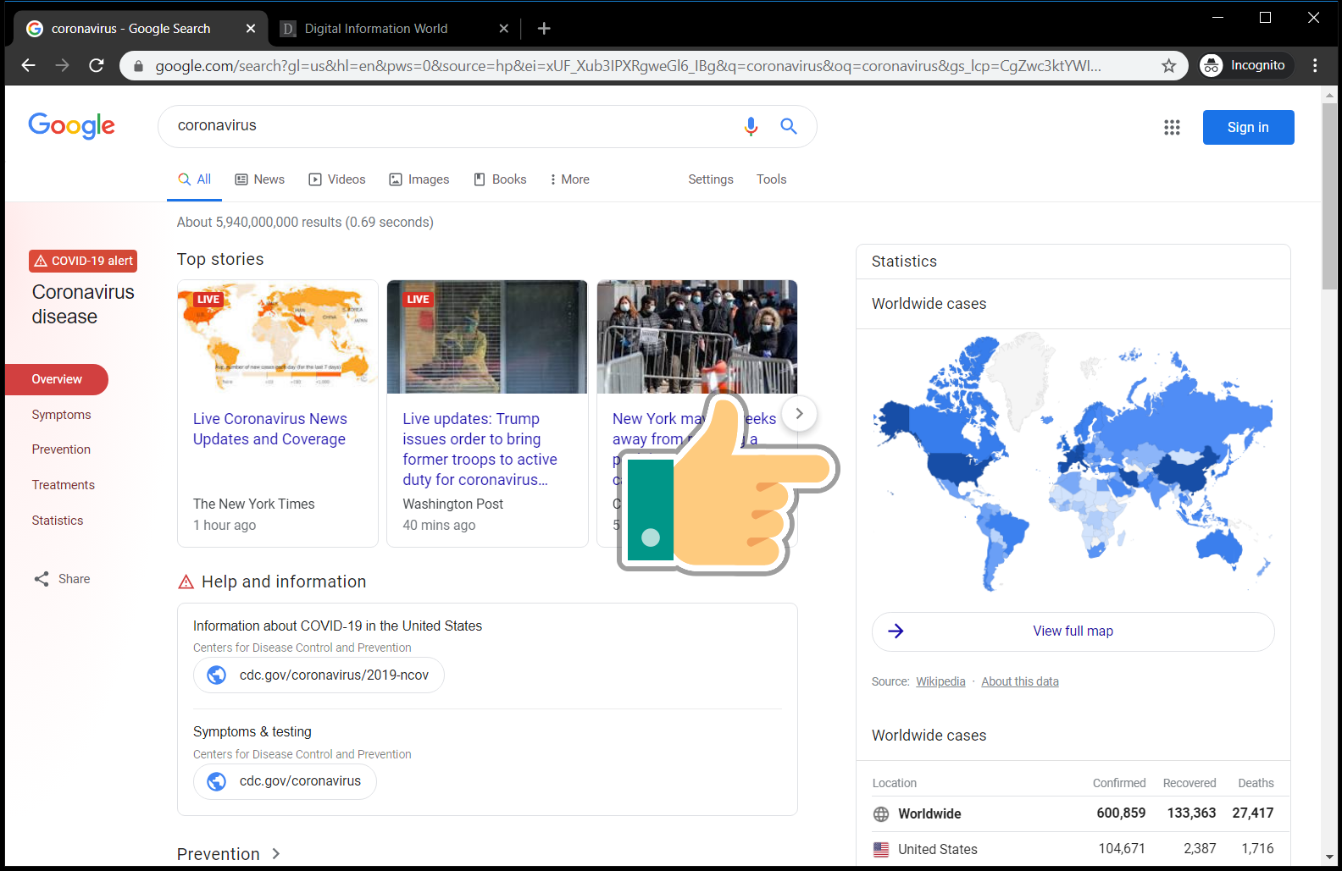
Task: Click the Sign in button
Action: [1248, 127]
